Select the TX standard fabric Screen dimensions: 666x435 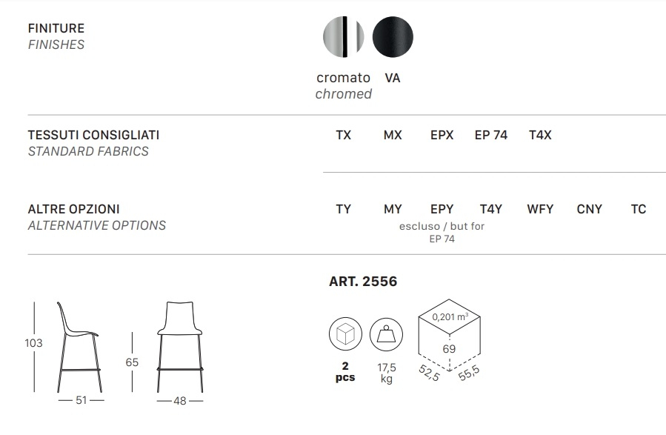point(344,136)
